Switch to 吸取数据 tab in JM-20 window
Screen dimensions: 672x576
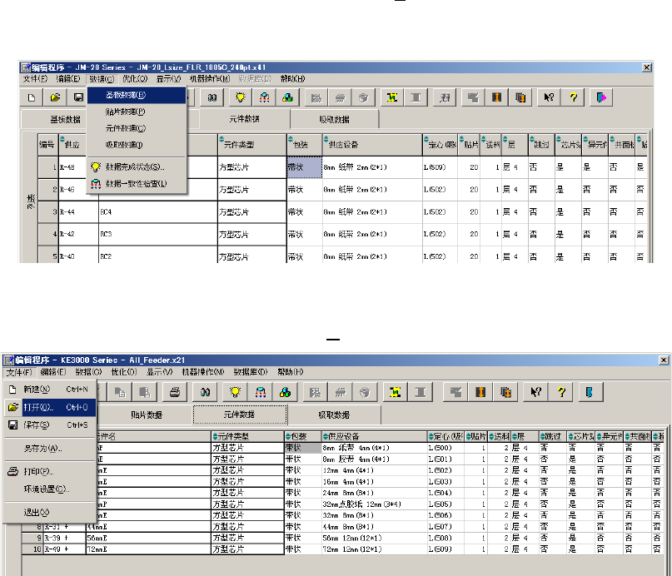click(334, 120)
